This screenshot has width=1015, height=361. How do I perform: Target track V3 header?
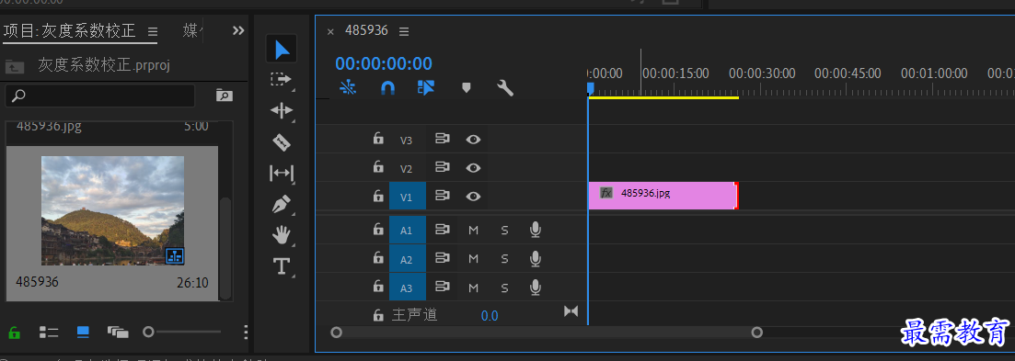407,140
